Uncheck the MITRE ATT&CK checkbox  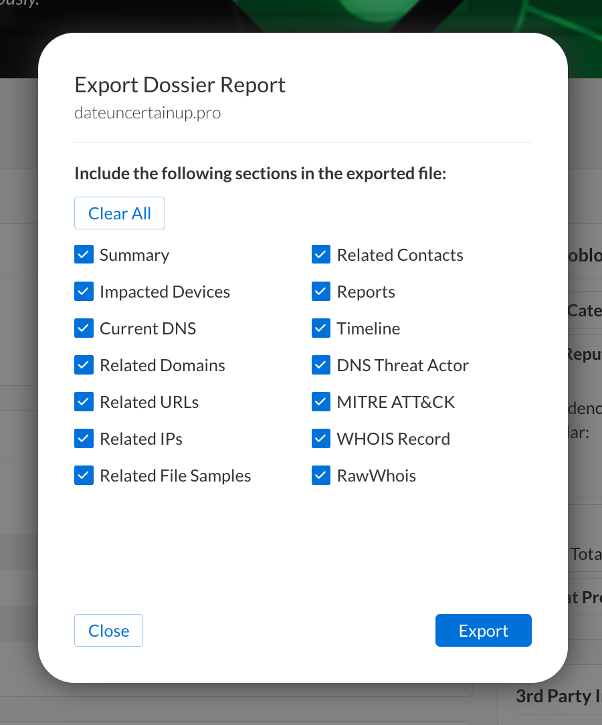321,402
